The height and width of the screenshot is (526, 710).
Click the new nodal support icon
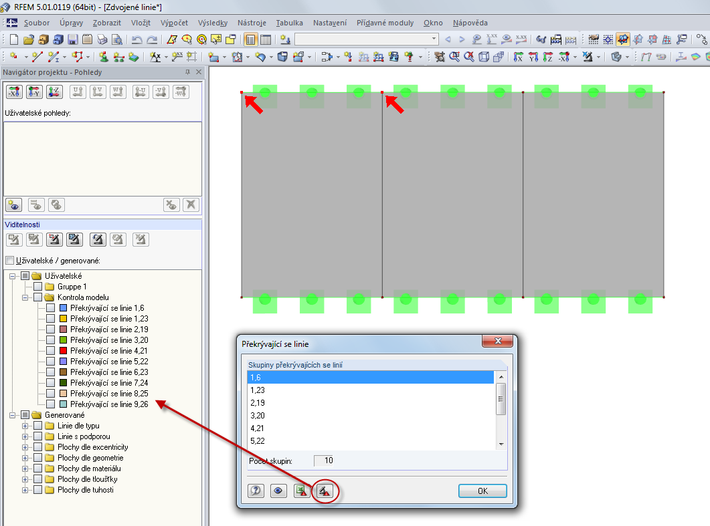[x=104, y=57]
